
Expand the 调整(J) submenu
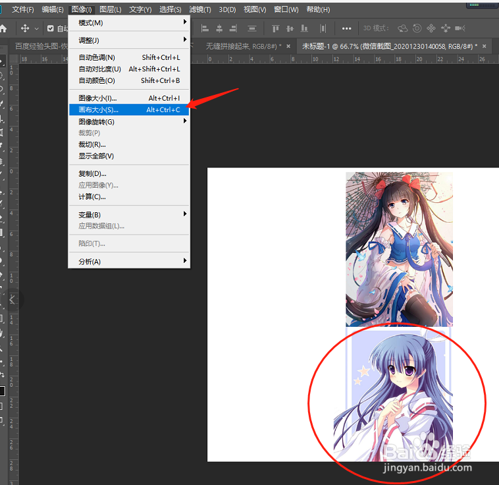[x=129, y=40]
